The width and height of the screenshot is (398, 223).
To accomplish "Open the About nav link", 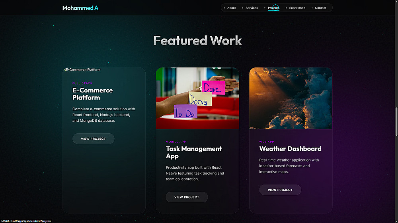I will pyautogui.click(x=232, y=8).
